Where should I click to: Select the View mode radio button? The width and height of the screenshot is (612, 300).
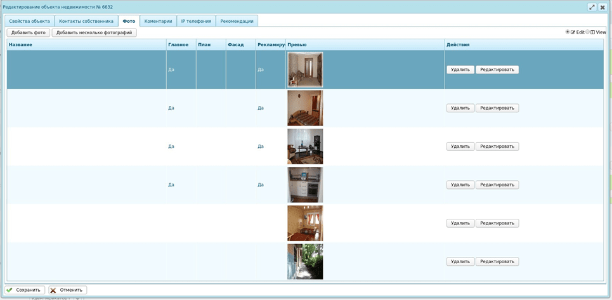[588, 32]
